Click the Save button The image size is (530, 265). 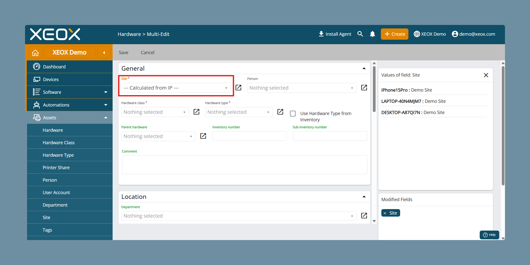pos(124,52)
